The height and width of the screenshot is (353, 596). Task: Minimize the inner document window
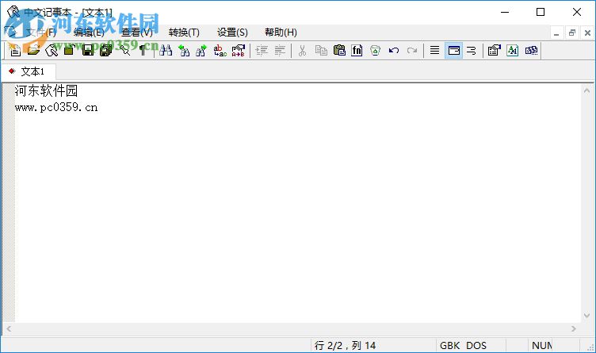[556, 33]
